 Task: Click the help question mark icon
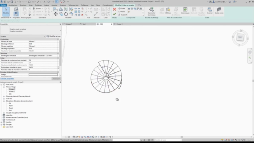(235, 2)
